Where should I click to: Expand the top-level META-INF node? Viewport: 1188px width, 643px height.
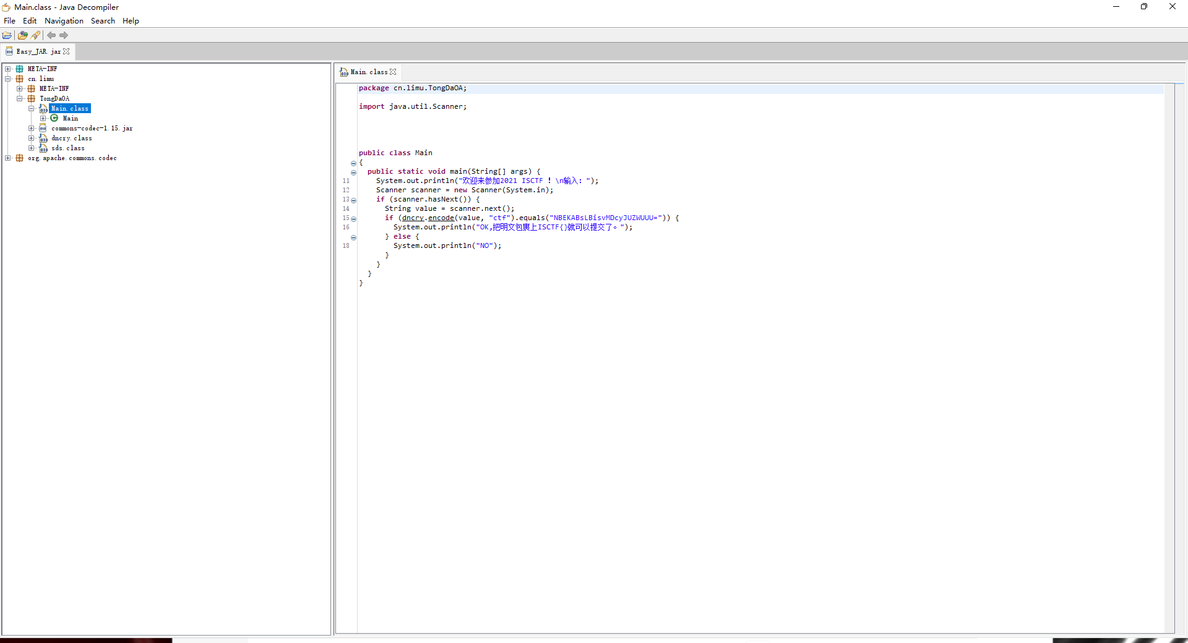(x=8, y=69)
